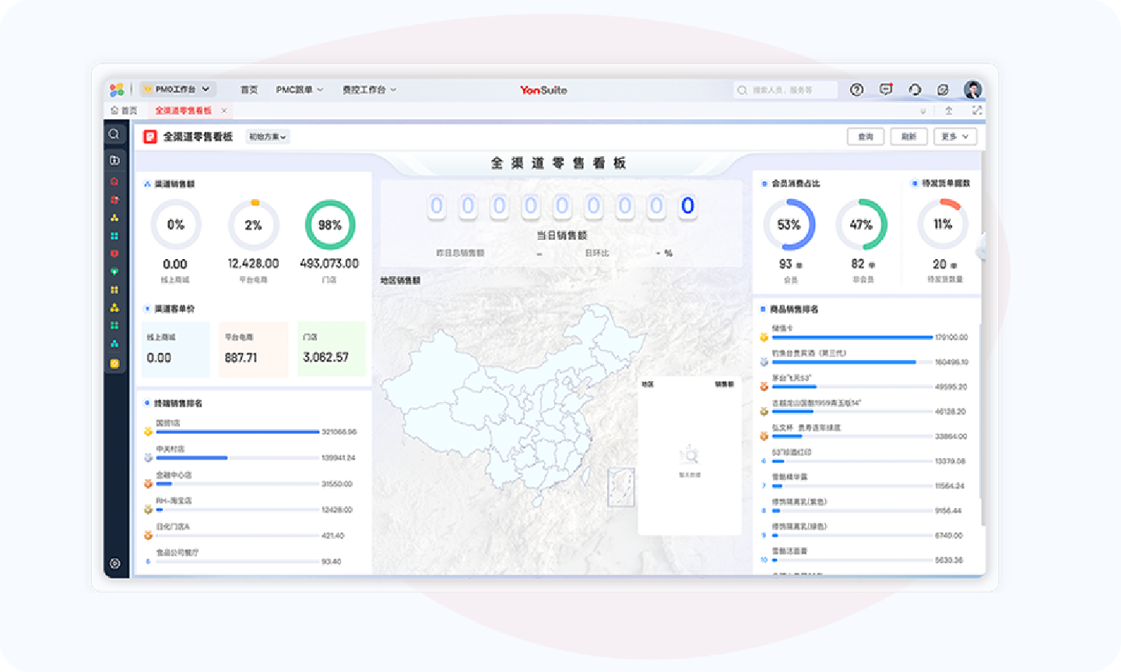Click the fullscreen expand icon
The height and width of the screenshot is (672, 1121).
click(x=976, y=110)
